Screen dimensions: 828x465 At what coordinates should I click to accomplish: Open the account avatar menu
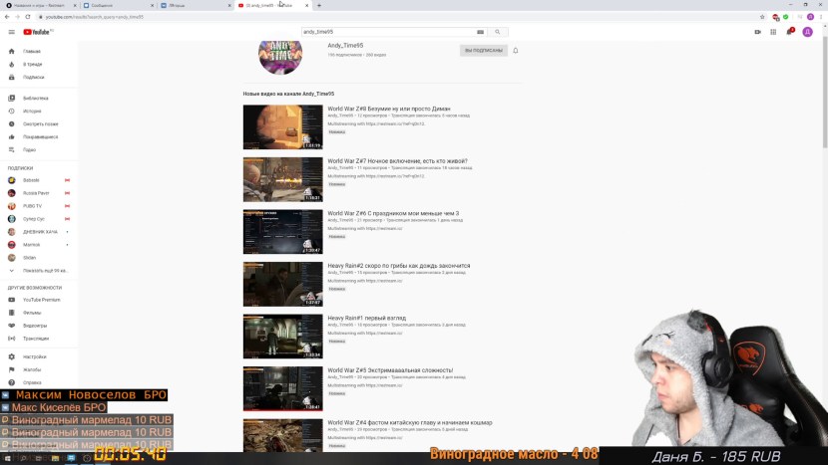tap(808, 32)
